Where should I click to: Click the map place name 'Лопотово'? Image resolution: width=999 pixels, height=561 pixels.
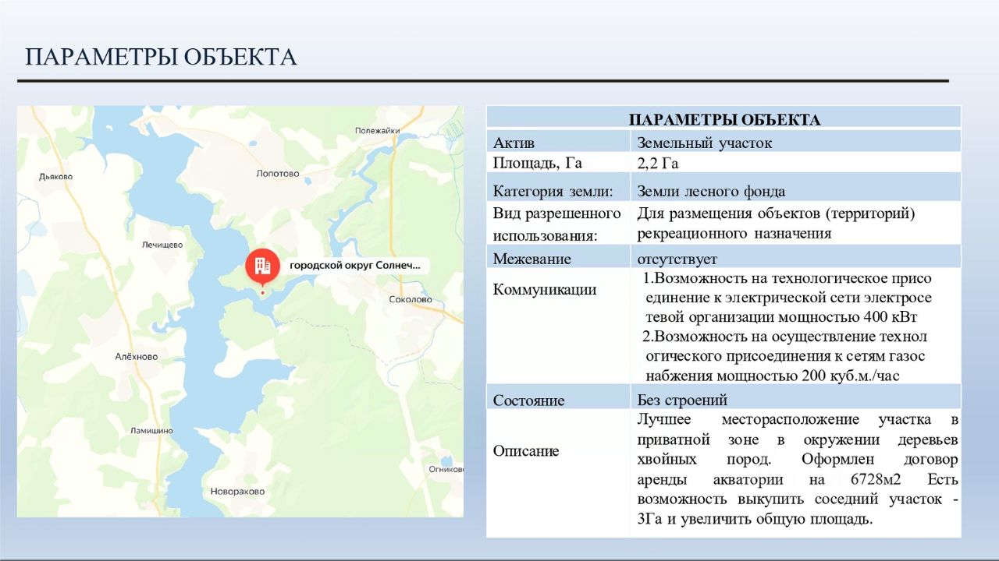(x=278, y=174)
